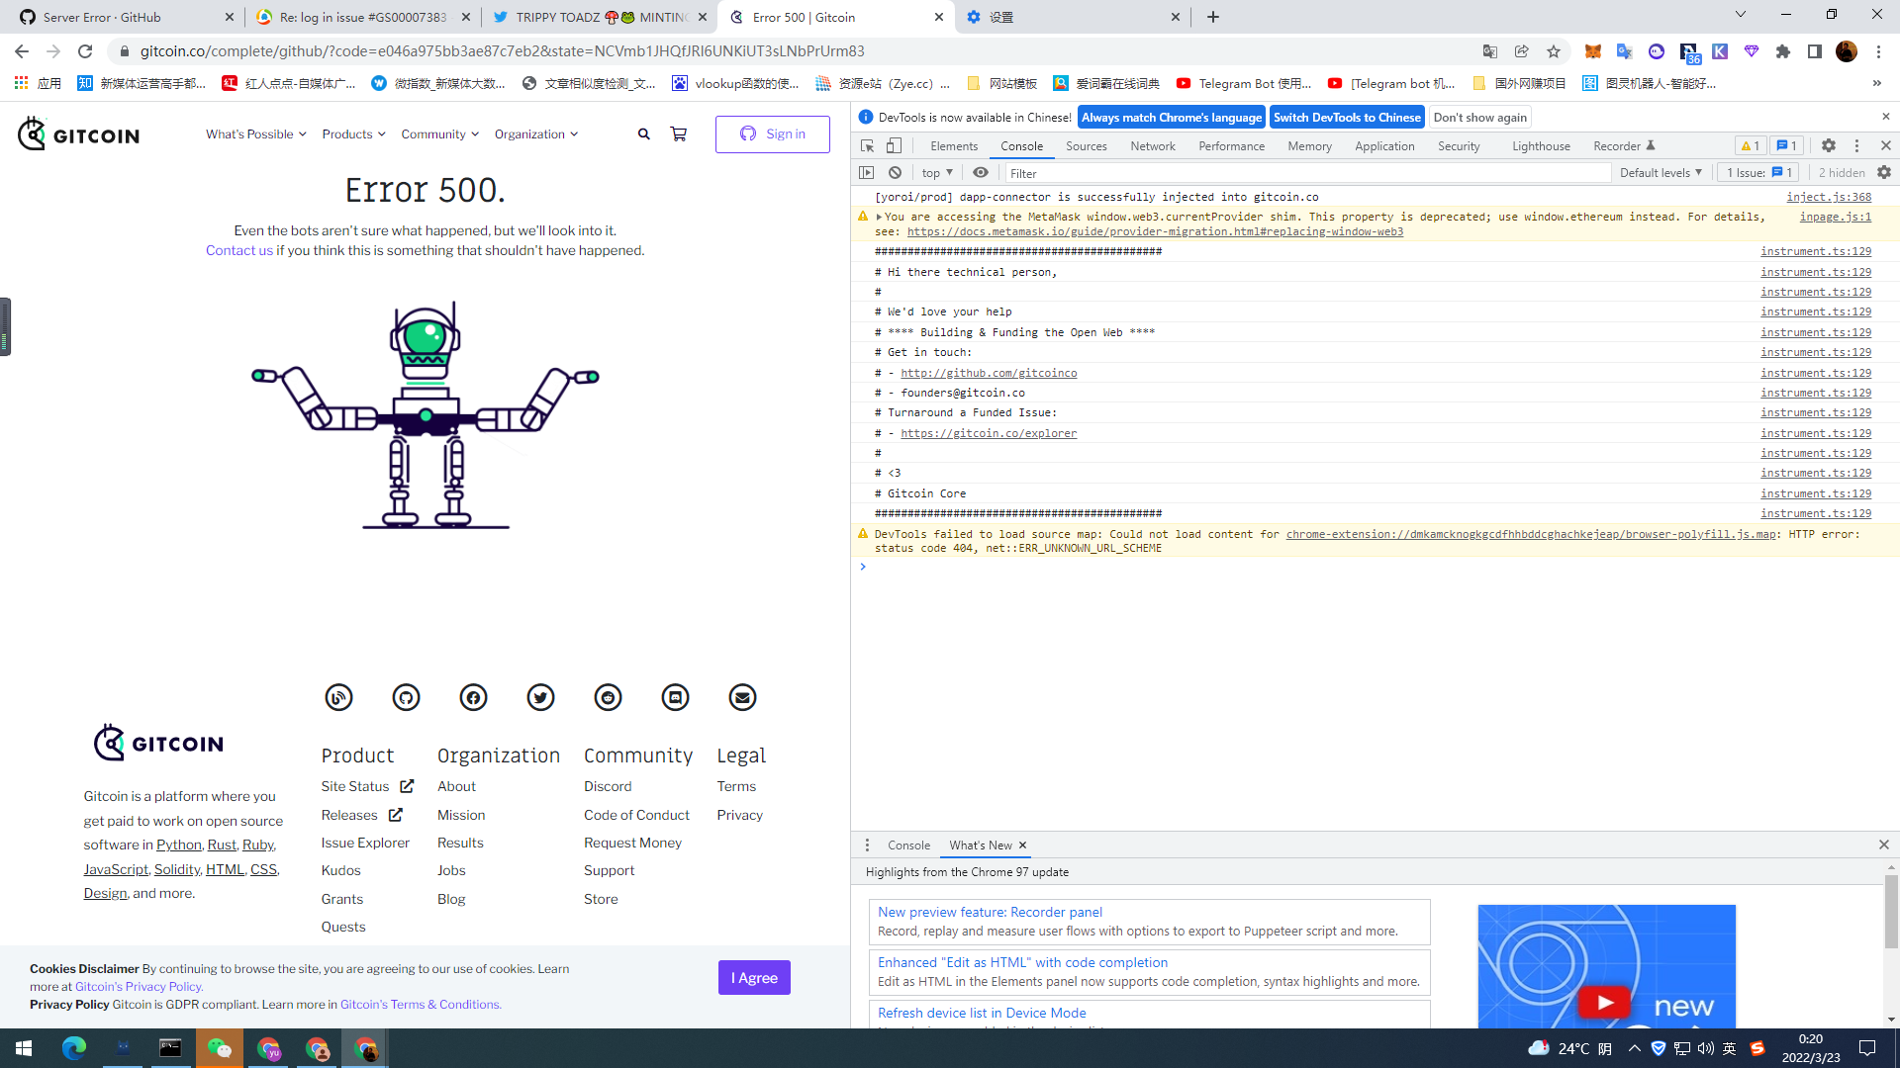This screenshot has width=1900, height=1068.
Task: Show hidden bookmarks with the chevron
Action: pyautogui.click(x=1877, y=83)
